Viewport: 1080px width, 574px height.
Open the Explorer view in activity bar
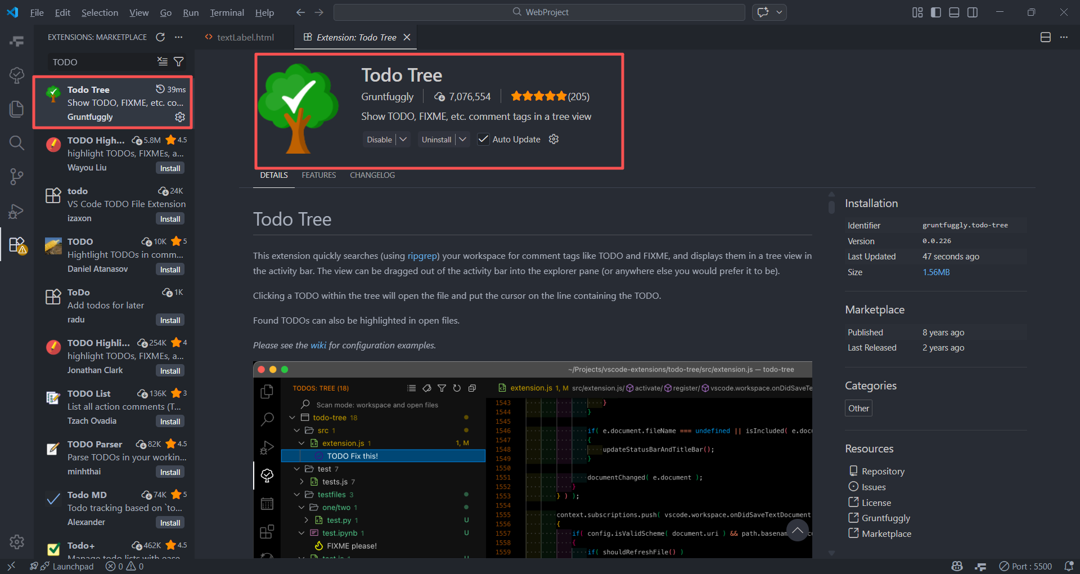click(x=17, y=109)
